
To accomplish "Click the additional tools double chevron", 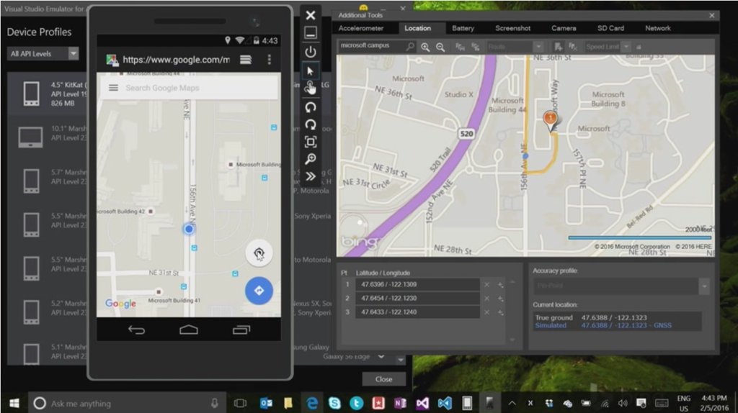I will tap(310, 177).
